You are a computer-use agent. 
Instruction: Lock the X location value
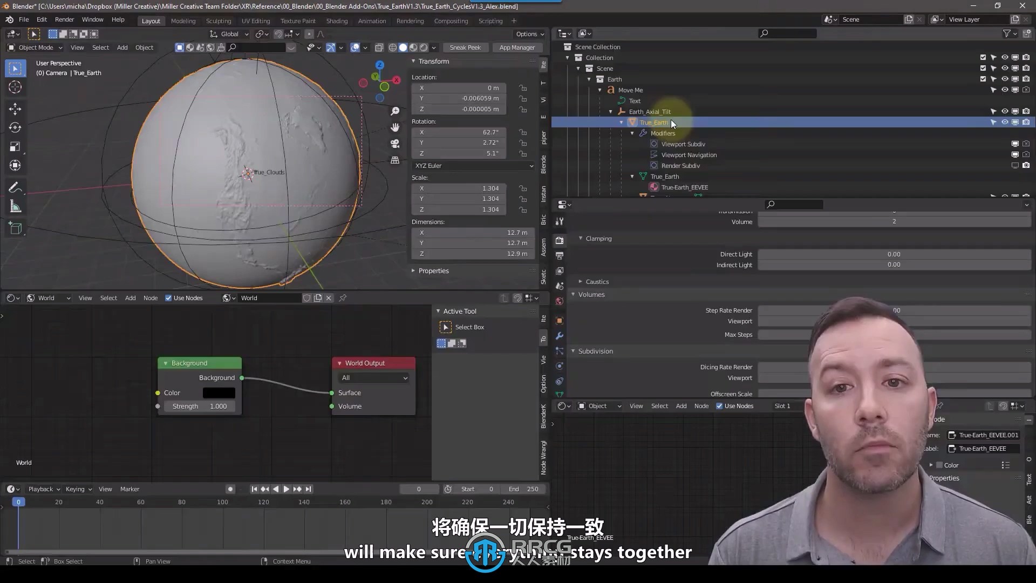523,88
